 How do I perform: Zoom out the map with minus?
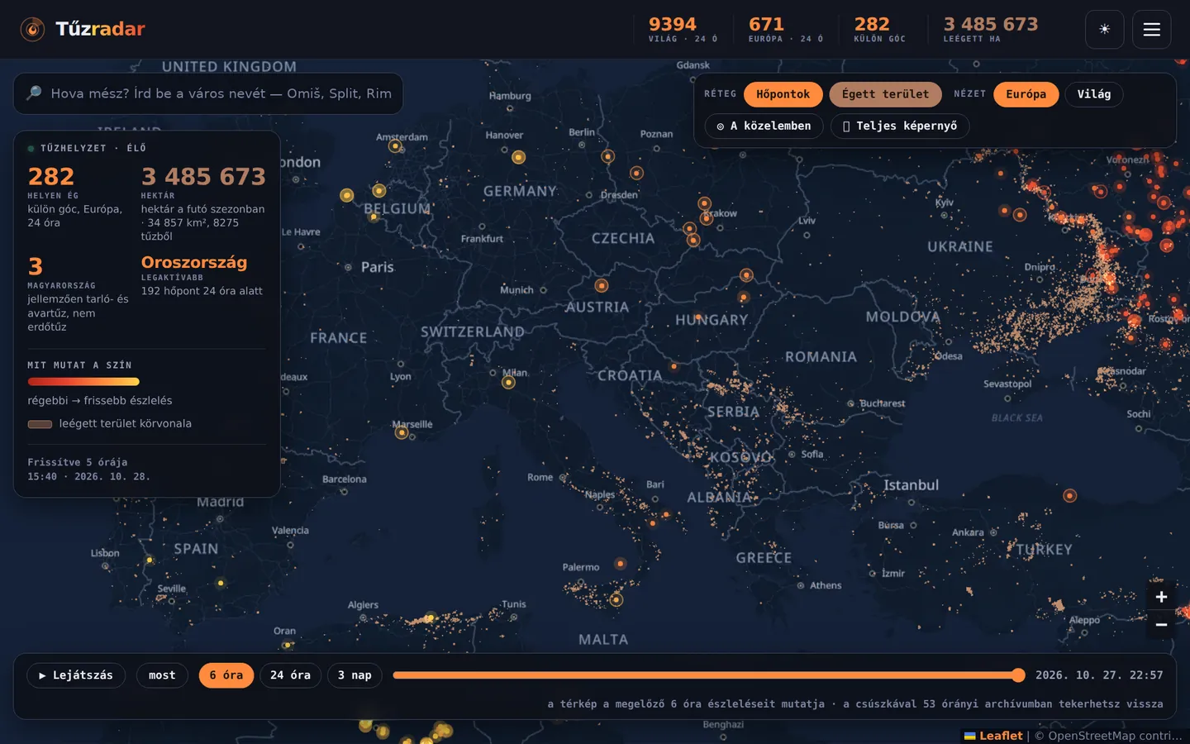point(1161,624)
